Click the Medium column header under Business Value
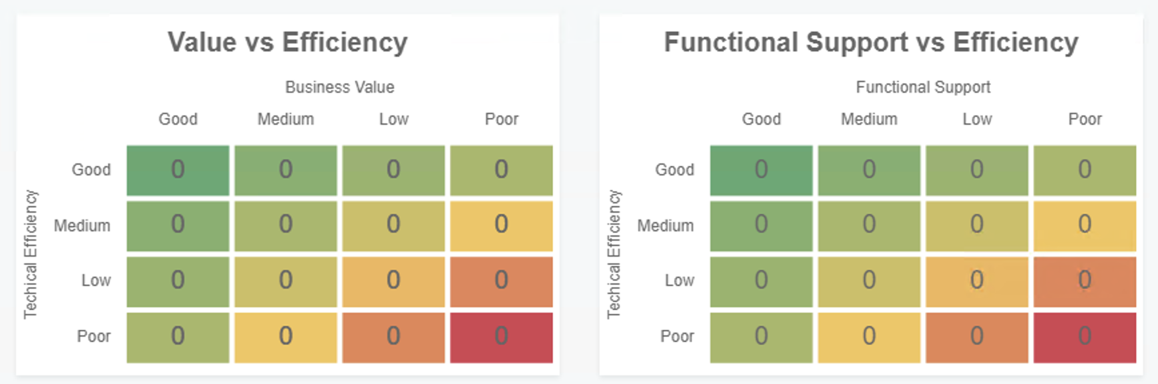The height and width of the screenshot is (384, 1158). (286, 119)
